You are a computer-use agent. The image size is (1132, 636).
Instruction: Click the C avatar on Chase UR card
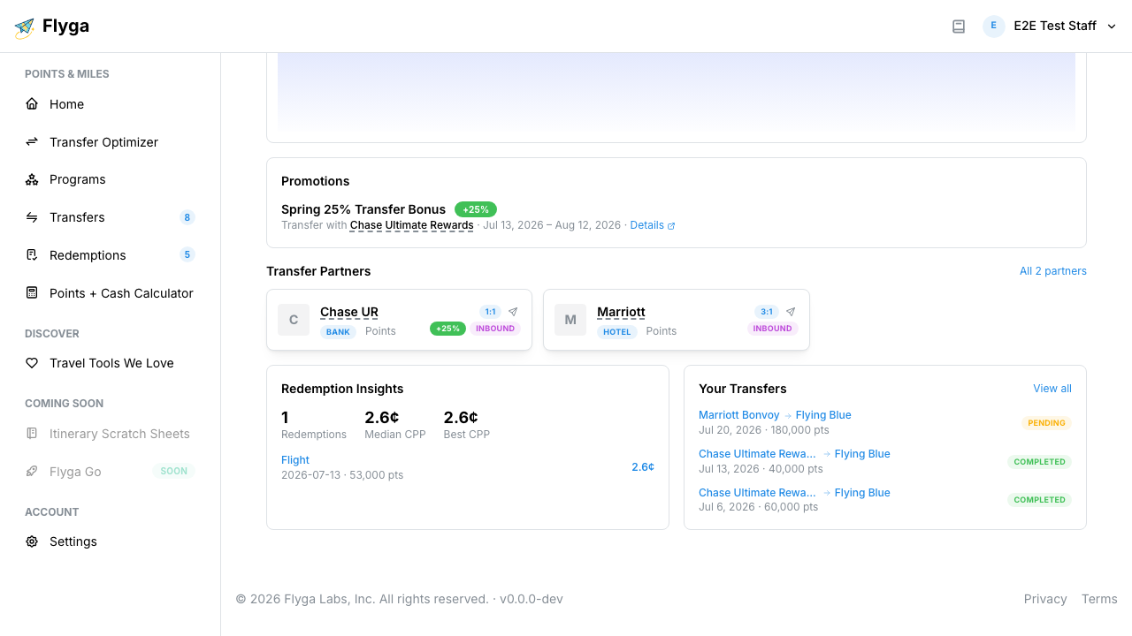[x=294, y=320]
